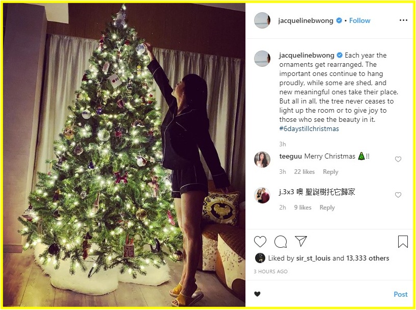Save the post with the bookmark icon

[403, 242]
